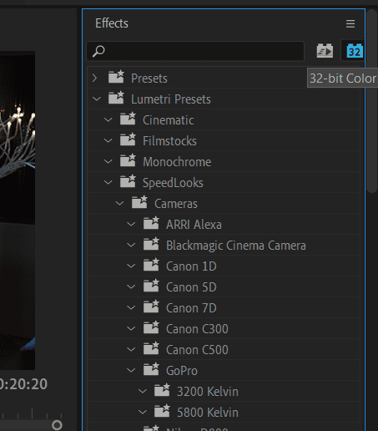Collapse the 5800 Kelvin chevron
The image size is (378, 431).
(x=143, y=413)
